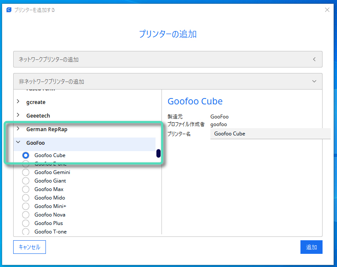337x267 pixels.
Task: Click the Goofoo Gemini text
Action: click(52, 172)
